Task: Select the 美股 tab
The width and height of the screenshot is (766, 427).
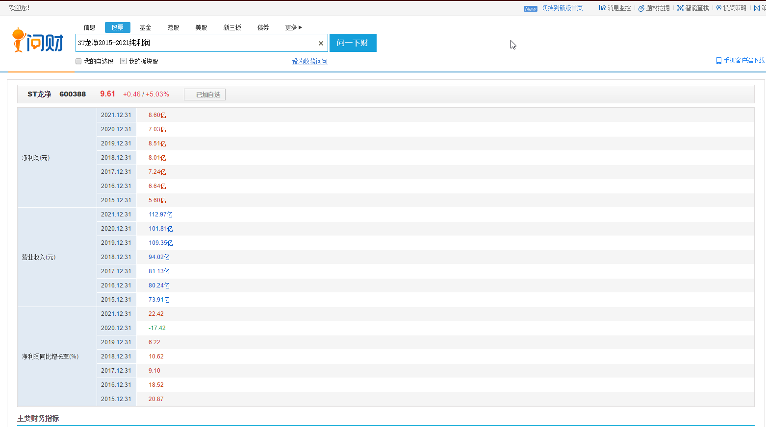Action: [x=201, y=27]
